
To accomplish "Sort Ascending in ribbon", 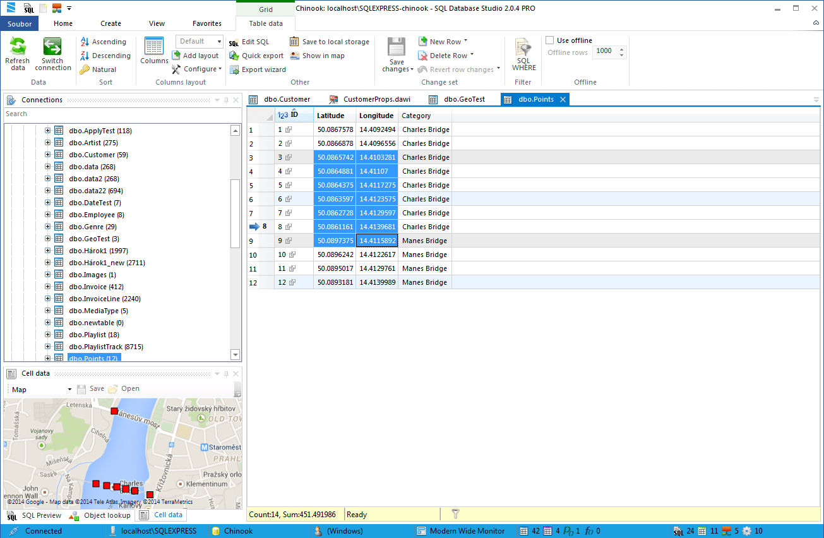I will pos(103,42).
